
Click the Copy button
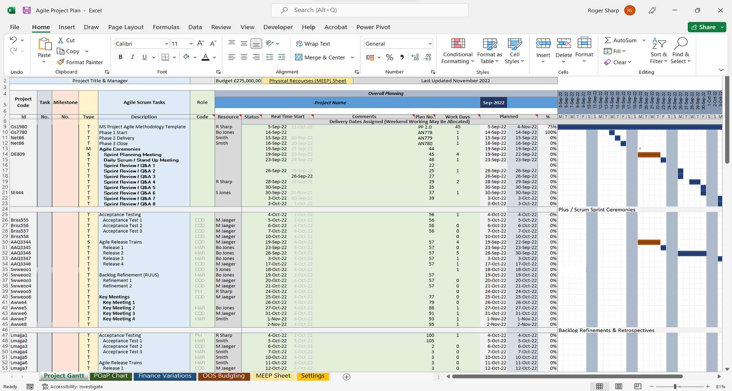[68, 51]
